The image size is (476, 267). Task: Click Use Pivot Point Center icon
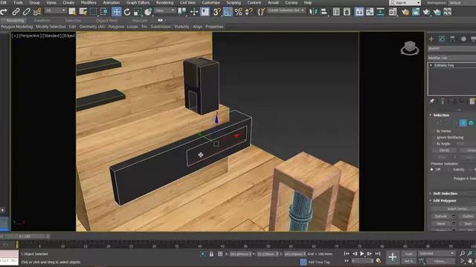(181, 12)
